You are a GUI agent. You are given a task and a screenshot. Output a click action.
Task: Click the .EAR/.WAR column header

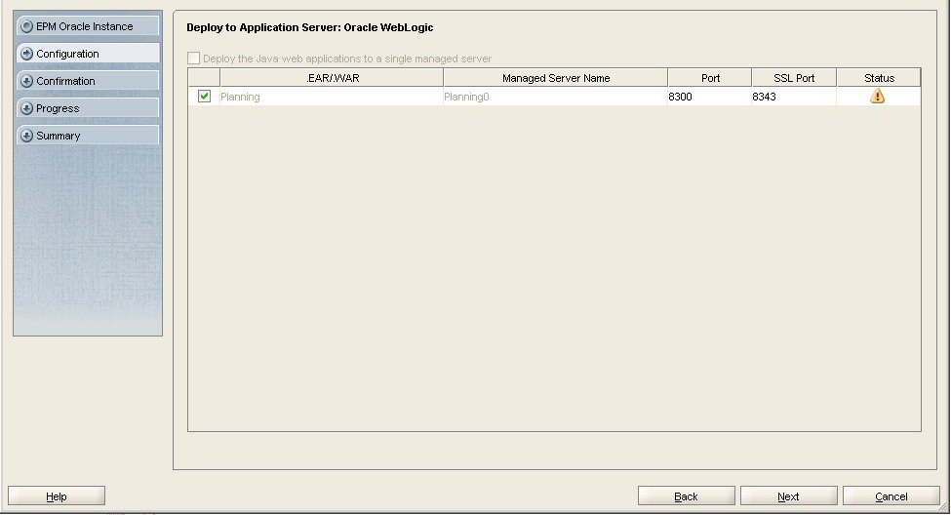click(332, 78)
